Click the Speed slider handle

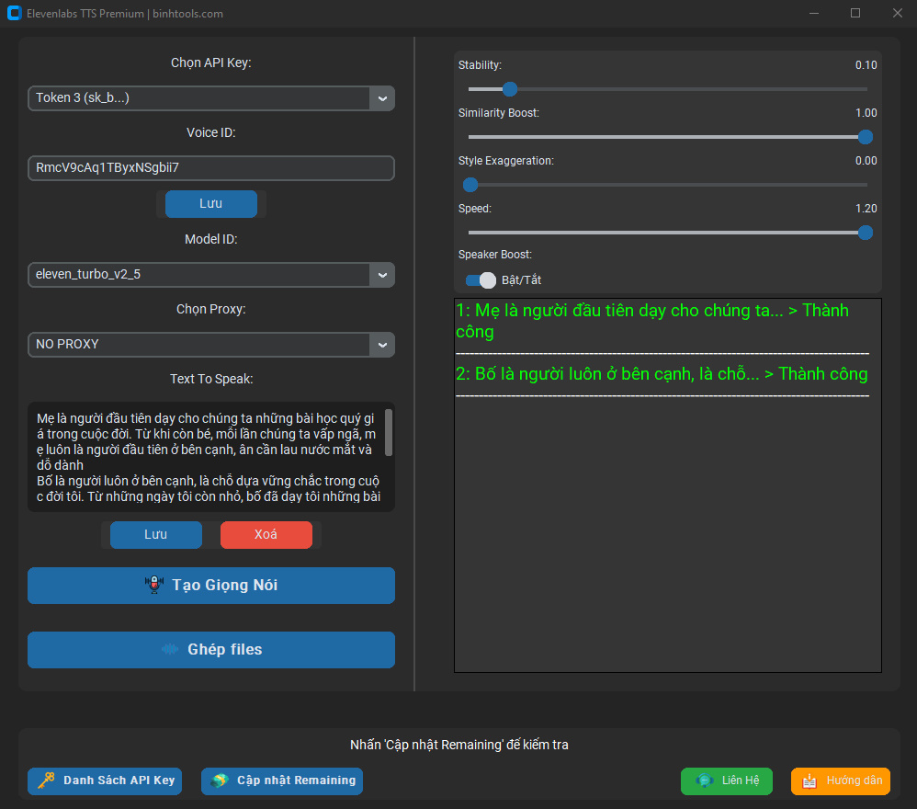pyautogui.click(x=865, y=233)
